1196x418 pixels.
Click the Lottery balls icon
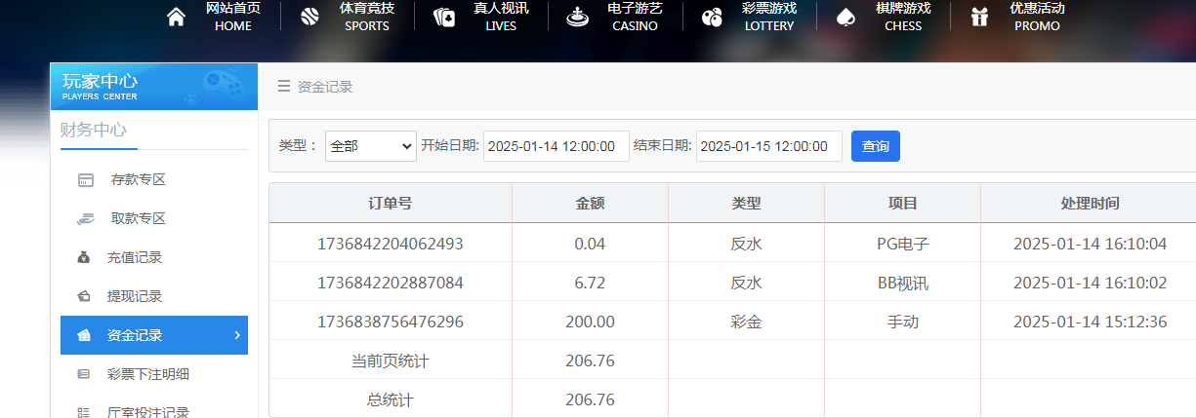pos(712,18)
